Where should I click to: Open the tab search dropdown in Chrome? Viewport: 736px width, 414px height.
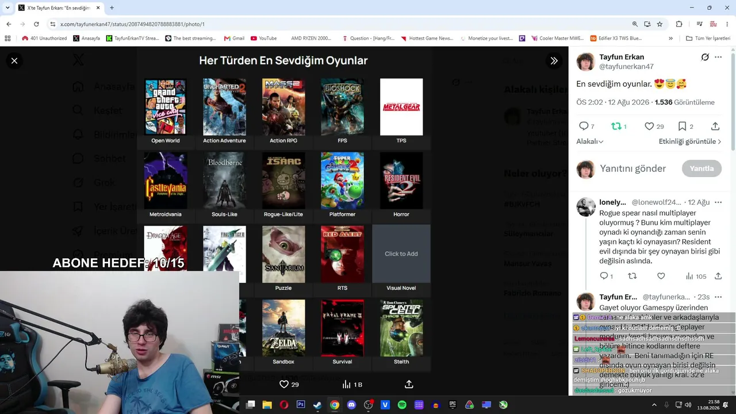point(6,8)
